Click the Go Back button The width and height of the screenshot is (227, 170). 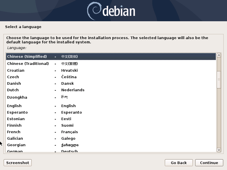click(179, 163)
